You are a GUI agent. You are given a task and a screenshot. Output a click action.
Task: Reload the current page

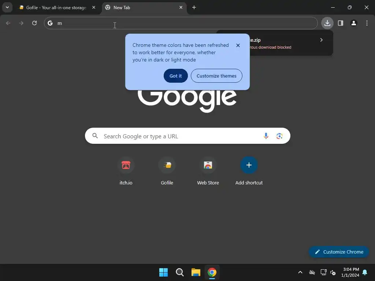pos(34,23)
